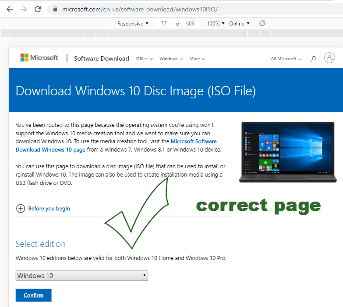
Task: Click the Download Windows 10 Disc Image heading
Action: pyautogui.click(x=136, y=91)
